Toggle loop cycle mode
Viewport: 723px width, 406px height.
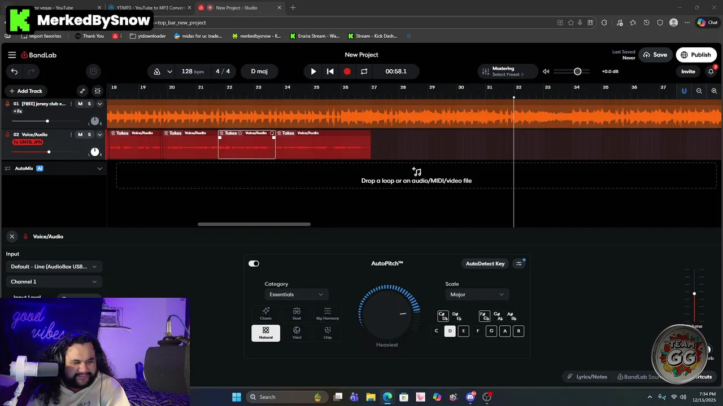click(x=364, y=72)
